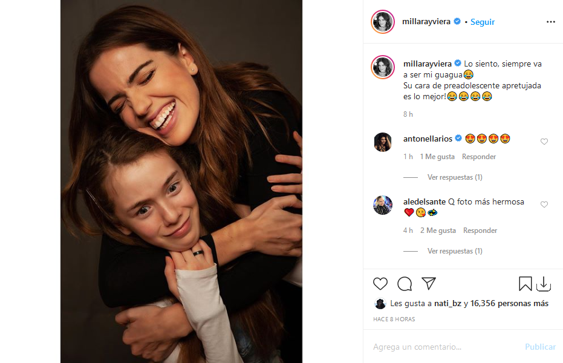This screenshot has height=363, width=563.
Task: Reply to antonellarios's comment
Action: point(479,157)
